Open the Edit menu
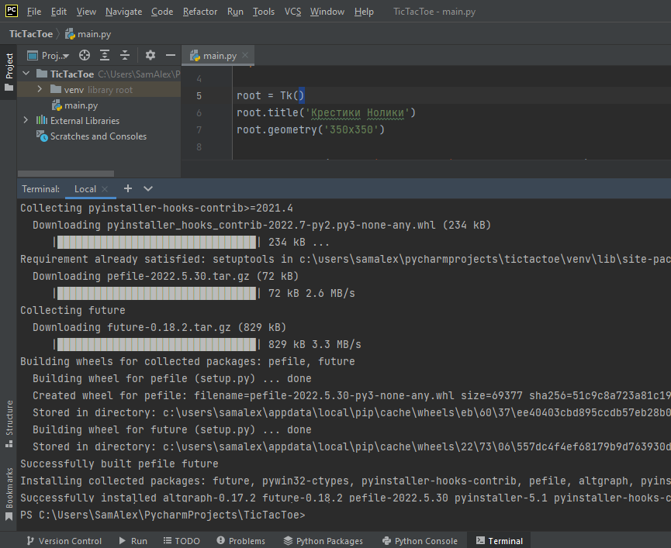Image resolution: width=671 pixels, height=548 pixels. tap(59, 12)
